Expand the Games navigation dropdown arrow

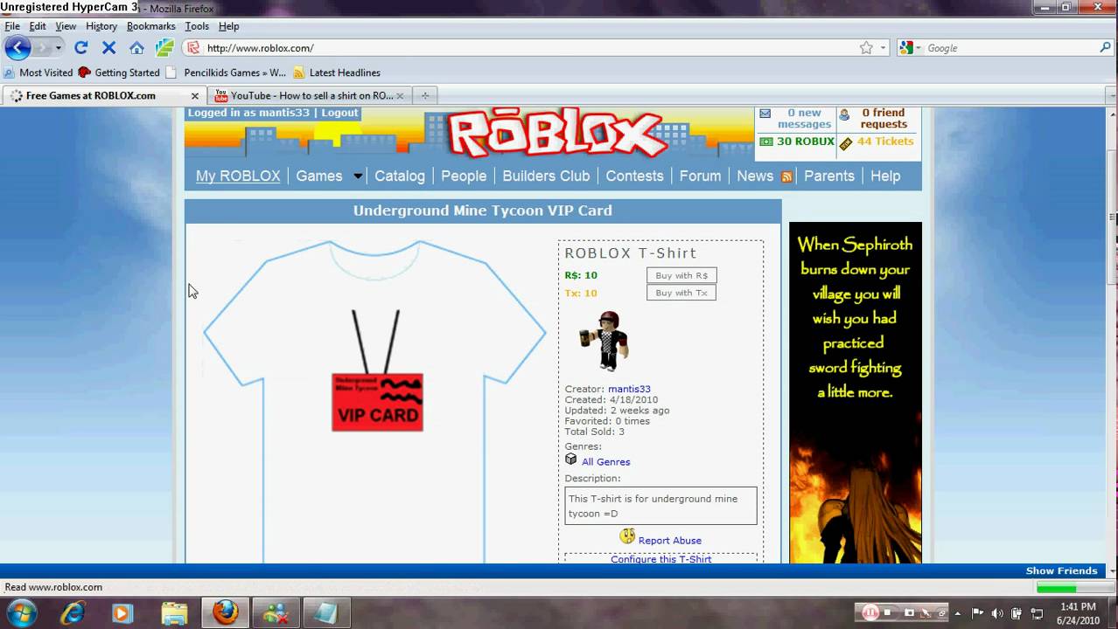pos(358,176)
